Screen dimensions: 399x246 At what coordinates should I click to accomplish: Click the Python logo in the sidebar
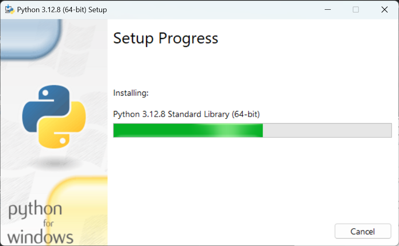point(54,117)
